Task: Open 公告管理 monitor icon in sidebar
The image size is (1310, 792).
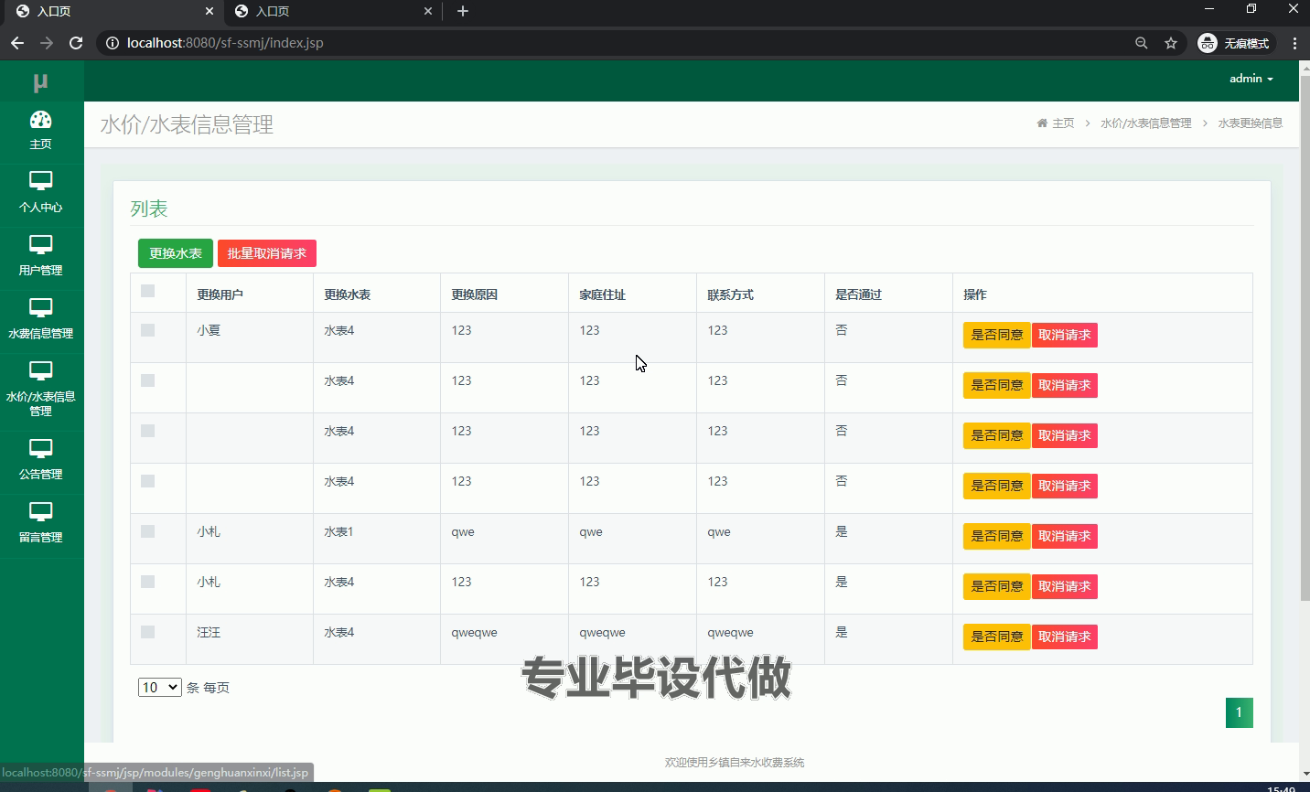Action: click(x=40, y=448)
